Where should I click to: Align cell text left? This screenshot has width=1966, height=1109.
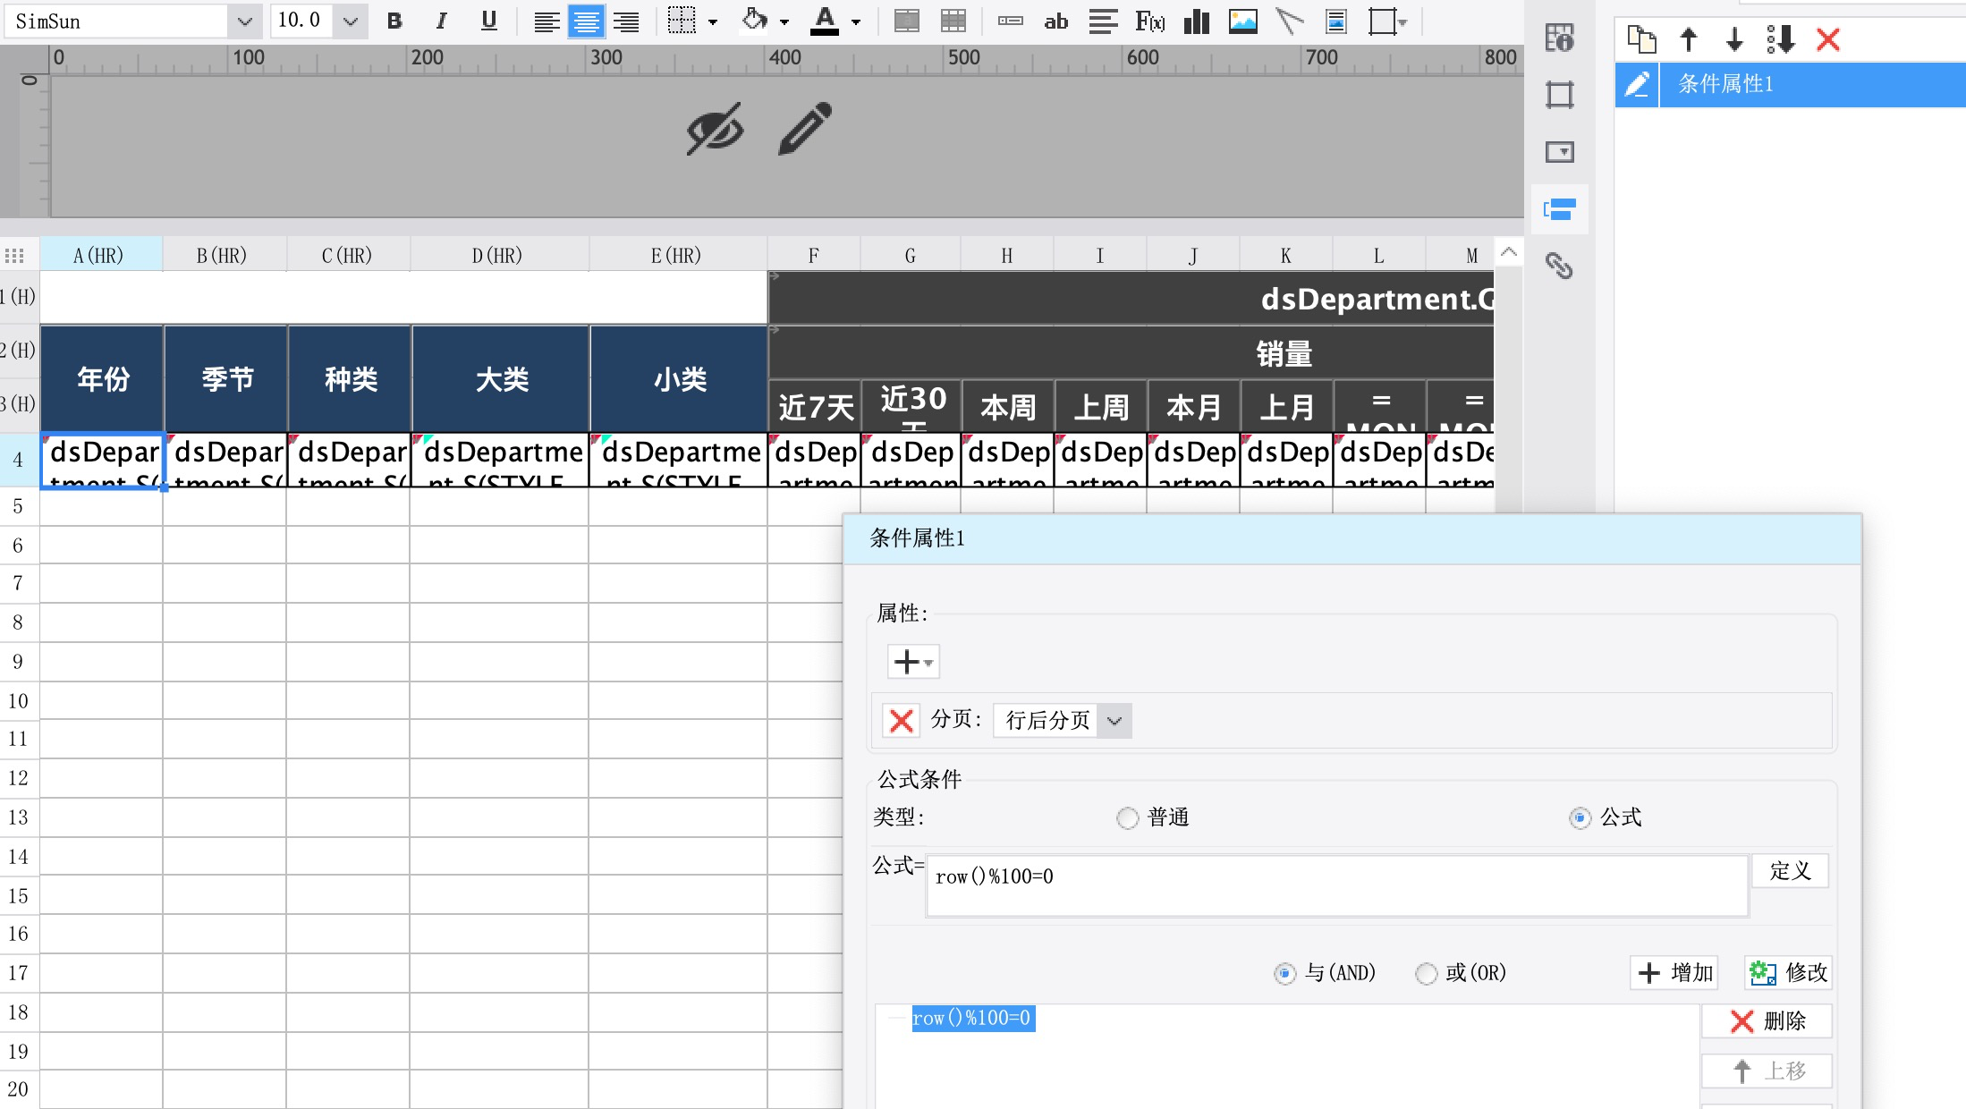click(x=547, y=21)
